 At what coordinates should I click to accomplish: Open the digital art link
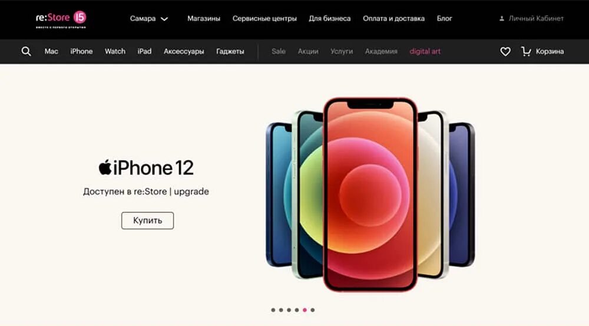point(425,51)
